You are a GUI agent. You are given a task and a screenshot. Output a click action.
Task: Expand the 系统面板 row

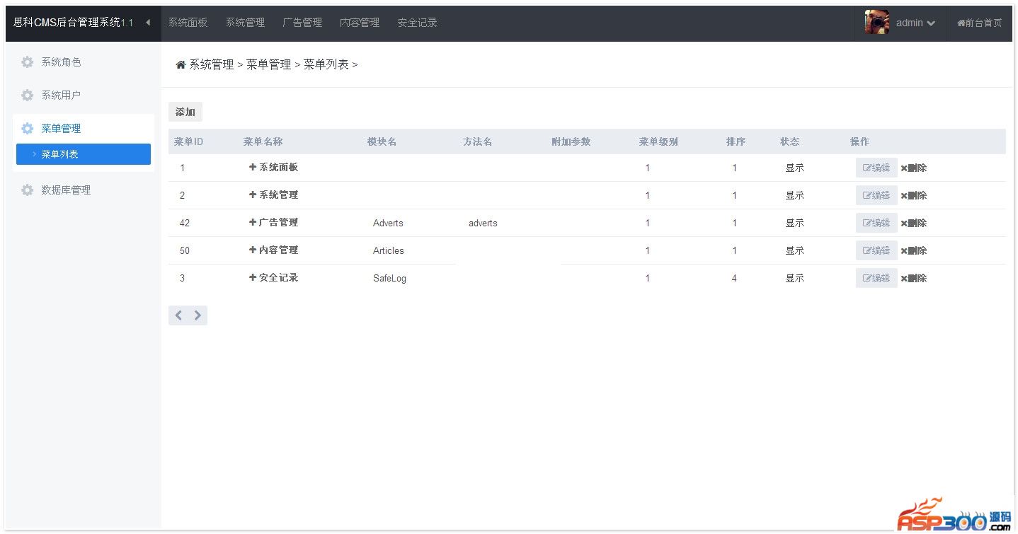tap(253, 168)
